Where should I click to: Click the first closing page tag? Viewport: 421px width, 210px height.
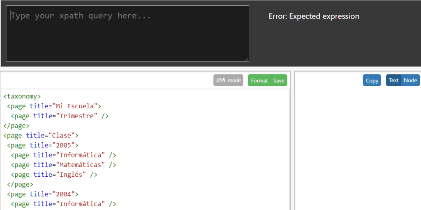tap(16, 126)
